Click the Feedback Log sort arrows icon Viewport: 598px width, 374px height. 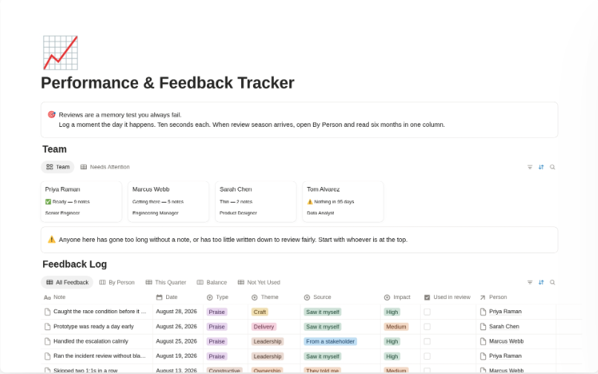click(541, 283)
